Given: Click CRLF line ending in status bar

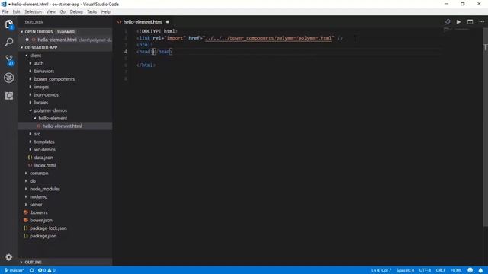Looking at the screenshot, I should click(x=441, y=270).
